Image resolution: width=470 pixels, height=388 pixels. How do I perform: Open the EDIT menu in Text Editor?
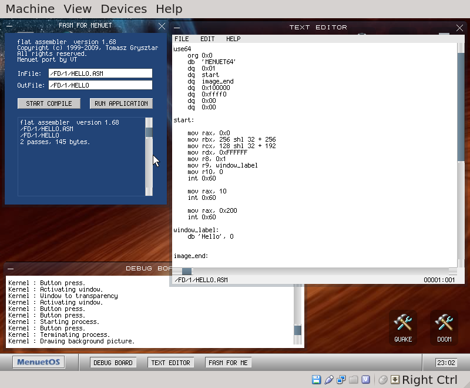tap(207, 39)
